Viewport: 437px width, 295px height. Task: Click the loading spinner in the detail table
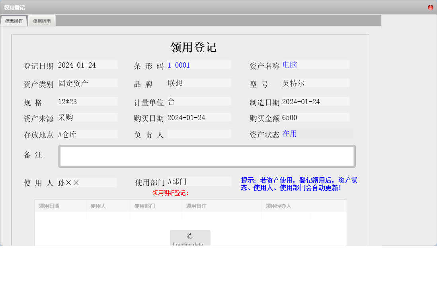[x=190, y=236]
